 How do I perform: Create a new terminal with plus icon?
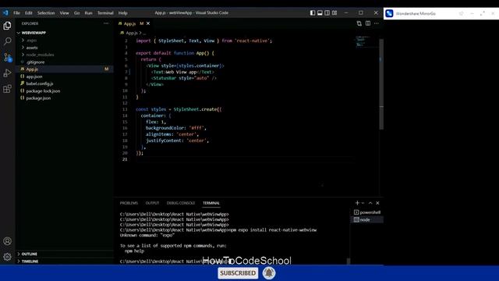pos(357,203)
